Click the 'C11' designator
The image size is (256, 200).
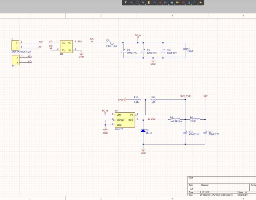(191, 132)
